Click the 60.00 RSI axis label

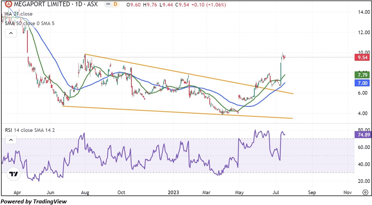pos(364,147)
